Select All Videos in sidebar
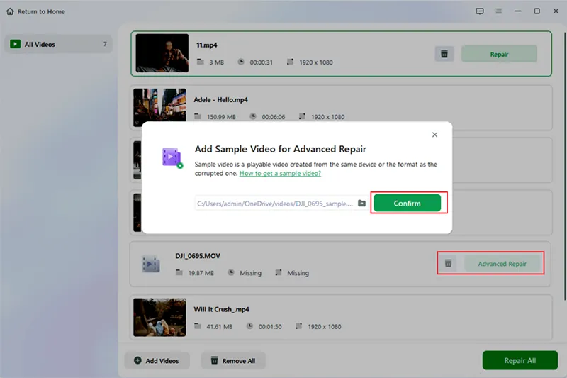The width and height of the screenshot is (567, 378). (58, 44)
